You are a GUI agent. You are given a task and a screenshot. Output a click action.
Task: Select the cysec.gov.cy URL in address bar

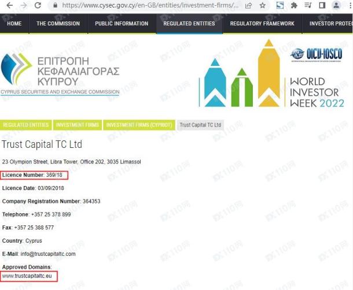pos(150,5)
